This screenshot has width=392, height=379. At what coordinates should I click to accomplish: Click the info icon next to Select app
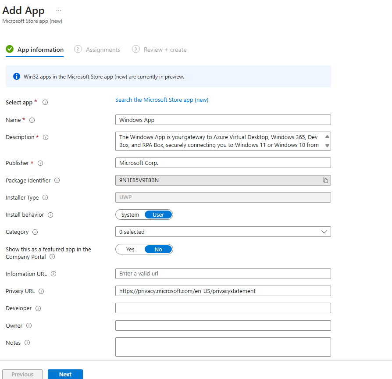click(x=45, y=102)
